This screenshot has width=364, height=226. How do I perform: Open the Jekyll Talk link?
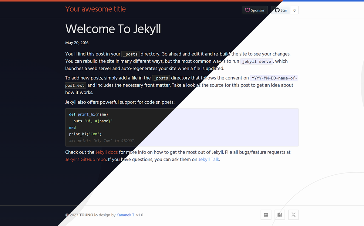coord(209,159)
